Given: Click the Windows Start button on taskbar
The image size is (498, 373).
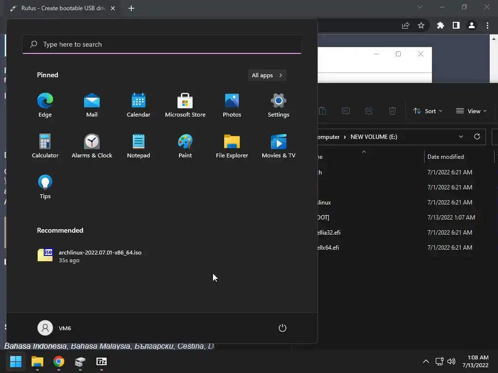Looking at the screenshot, I should (16, 361).
